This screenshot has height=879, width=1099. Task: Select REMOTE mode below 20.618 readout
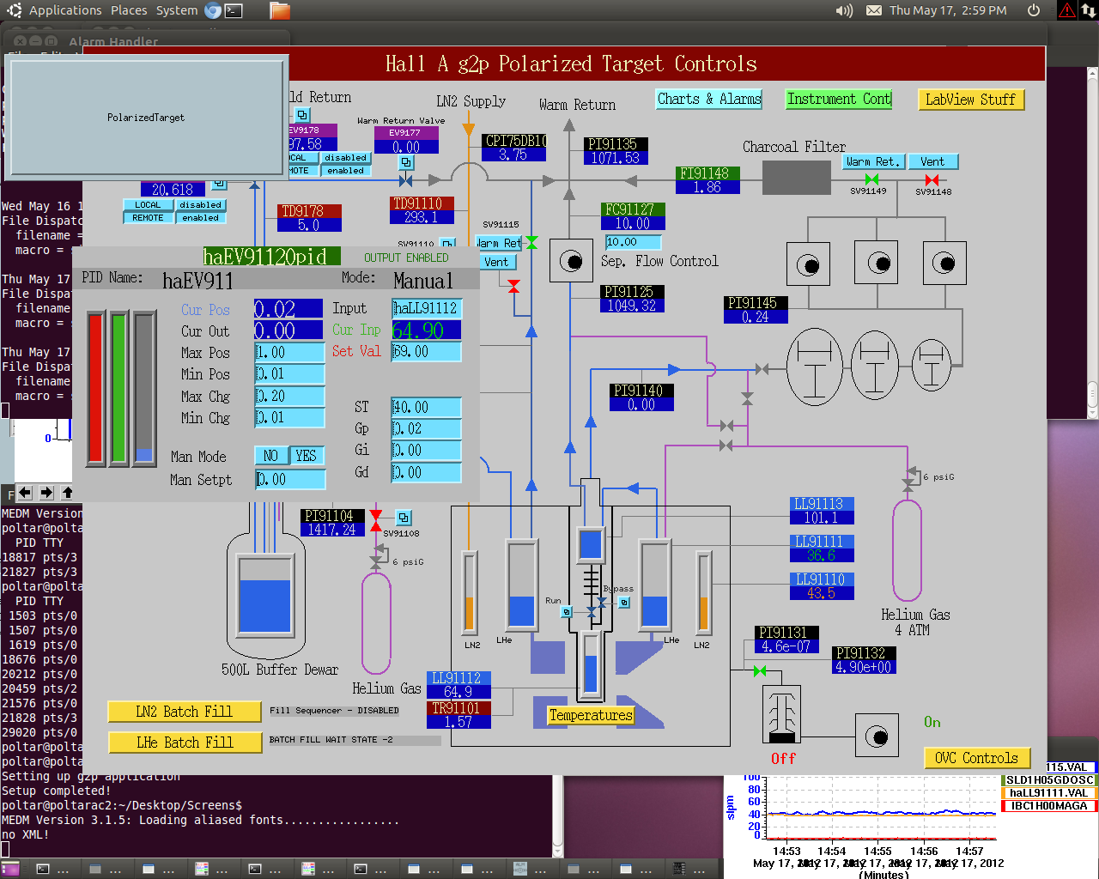point(148,218)
